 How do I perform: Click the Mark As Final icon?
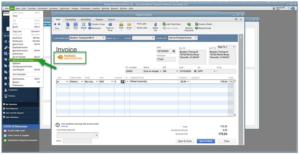110,24
